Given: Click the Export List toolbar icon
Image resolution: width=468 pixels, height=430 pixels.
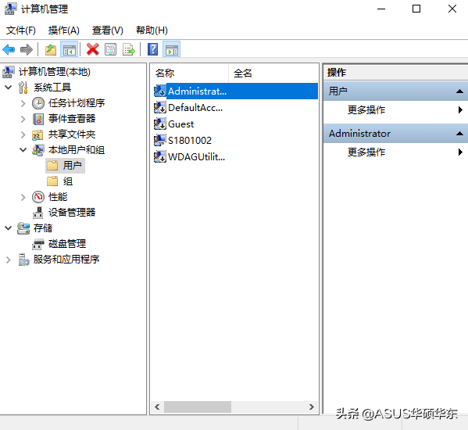Looking at the screenshot, I should coord(129,49).
